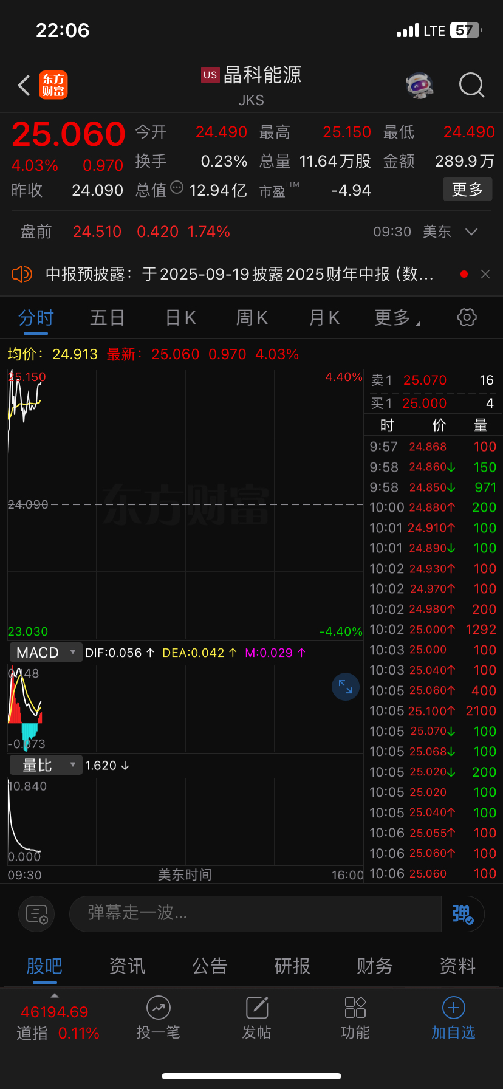Tap the 10:00 24.880 200 trade row
The height and width of the screenshot is (1089, 503).
coord(433,507)
